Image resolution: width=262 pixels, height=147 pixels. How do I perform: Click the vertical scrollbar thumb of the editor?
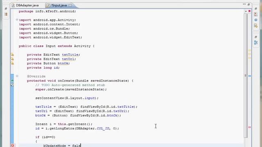(x=246, y=76)
